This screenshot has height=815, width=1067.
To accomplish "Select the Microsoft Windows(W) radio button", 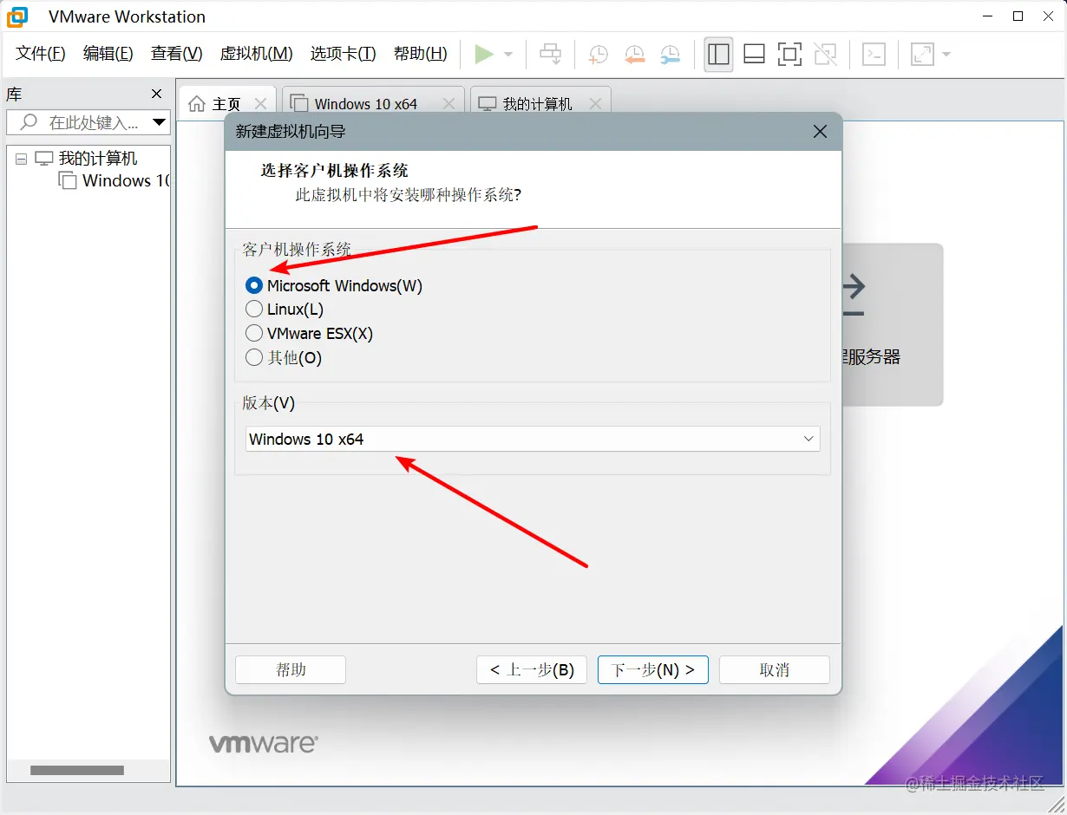I will 254,285.
